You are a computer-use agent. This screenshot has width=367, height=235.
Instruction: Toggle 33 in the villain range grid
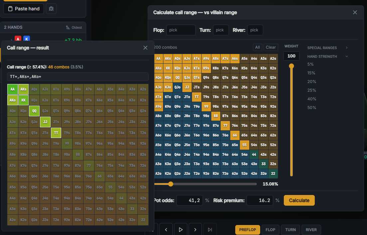tap(264, 164)
